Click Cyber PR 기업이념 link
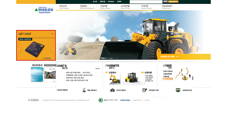The width and height of the screenshot is (227, 120). [166, 77]
